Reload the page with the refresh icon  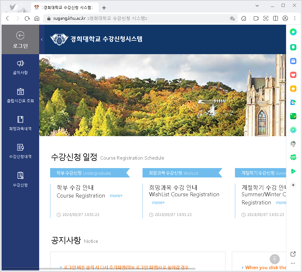[x=27, y=18]
